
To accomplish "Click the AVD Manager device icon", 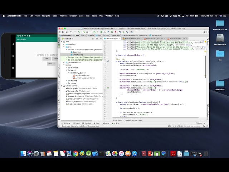I will coord(123,32).
